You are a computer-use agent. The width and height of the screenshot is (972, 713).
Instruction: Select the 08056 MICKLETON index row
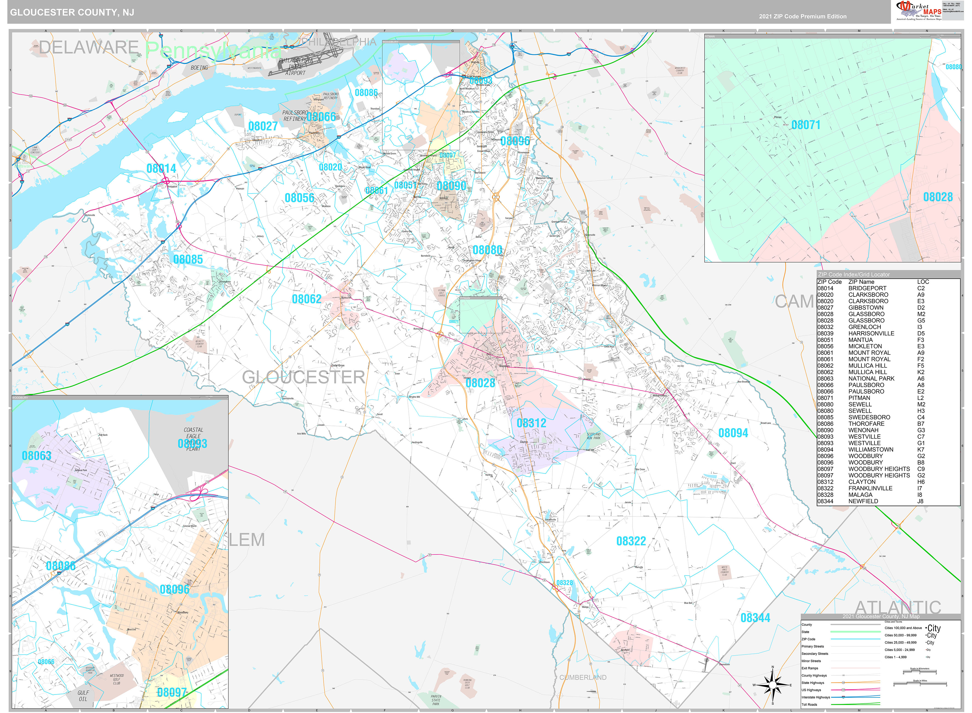tap(888, 346)
